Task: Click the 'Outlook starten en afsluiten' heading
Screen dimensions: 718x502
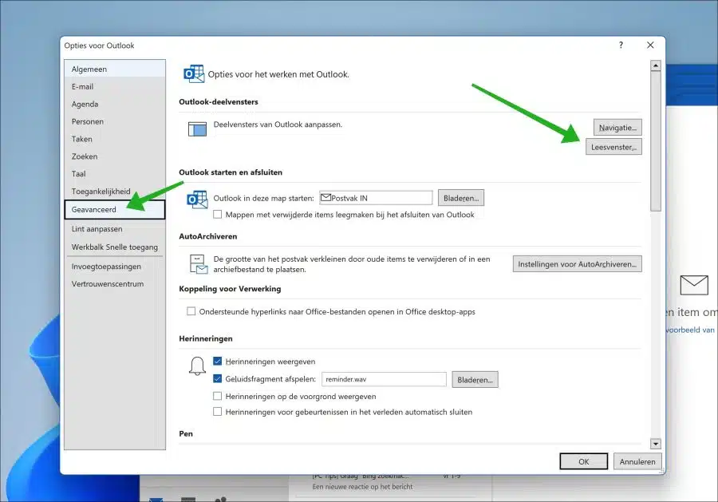Action: [x=231, y=172]
